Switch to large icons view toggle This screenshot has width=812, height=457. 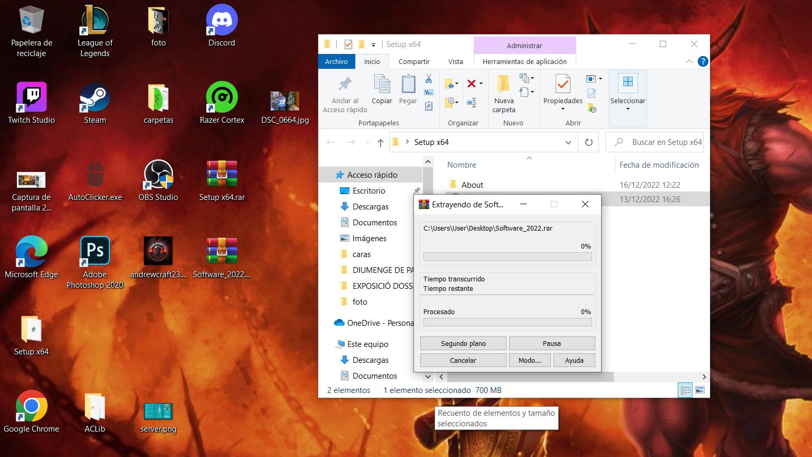click(700, 390)
